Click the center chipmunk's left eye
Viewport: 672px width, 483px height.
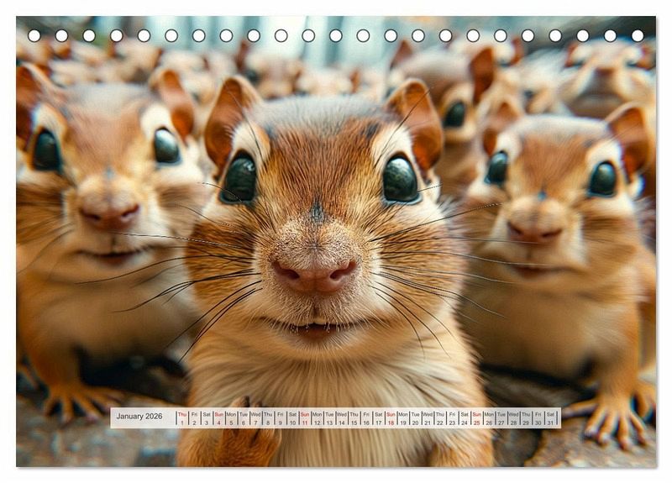[x=239, y=179]
